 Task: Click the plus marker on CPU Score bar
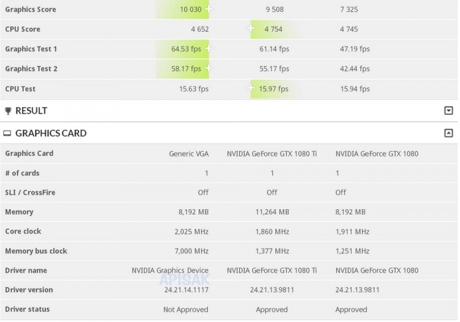click(x=251, y=28)
